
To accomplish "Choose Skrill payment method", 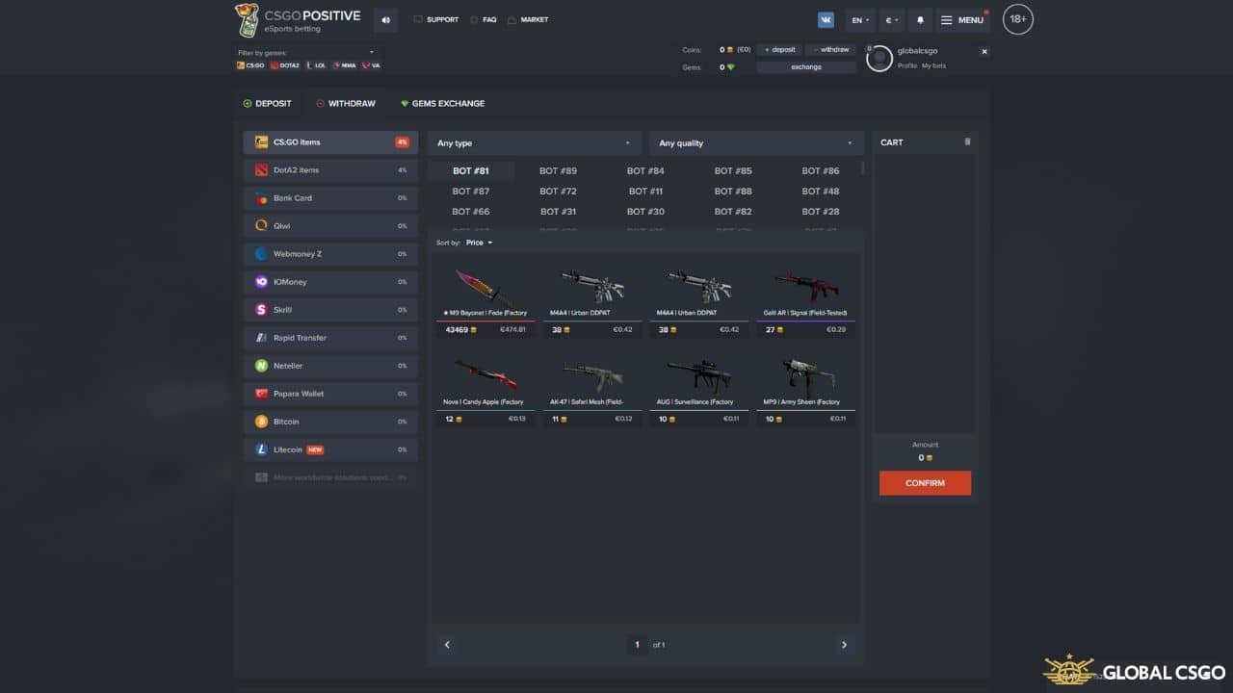I will [x=330, y=310].
